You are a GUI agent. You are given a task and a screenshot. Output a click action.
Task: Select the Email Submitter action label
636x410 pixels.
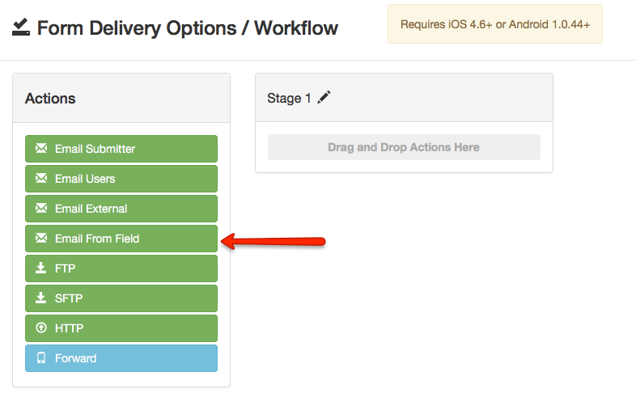coord(95,149)
